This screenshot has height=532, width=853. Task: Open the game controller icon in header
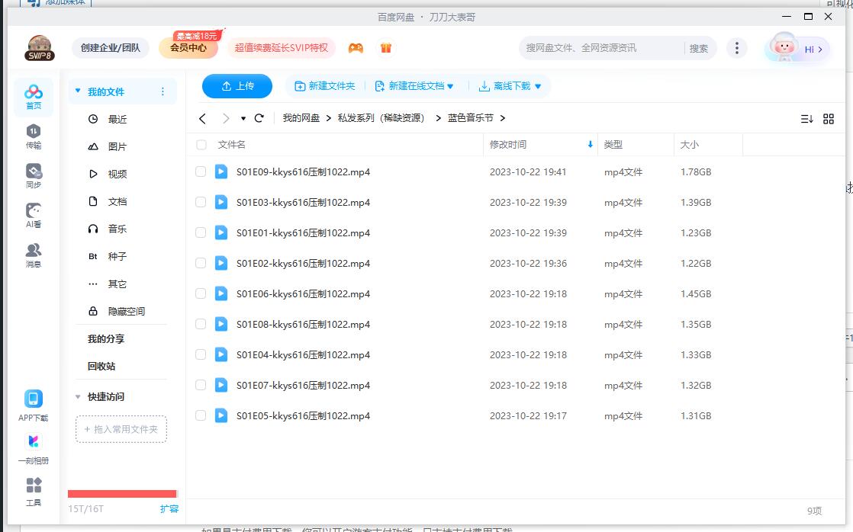point(356,48)
